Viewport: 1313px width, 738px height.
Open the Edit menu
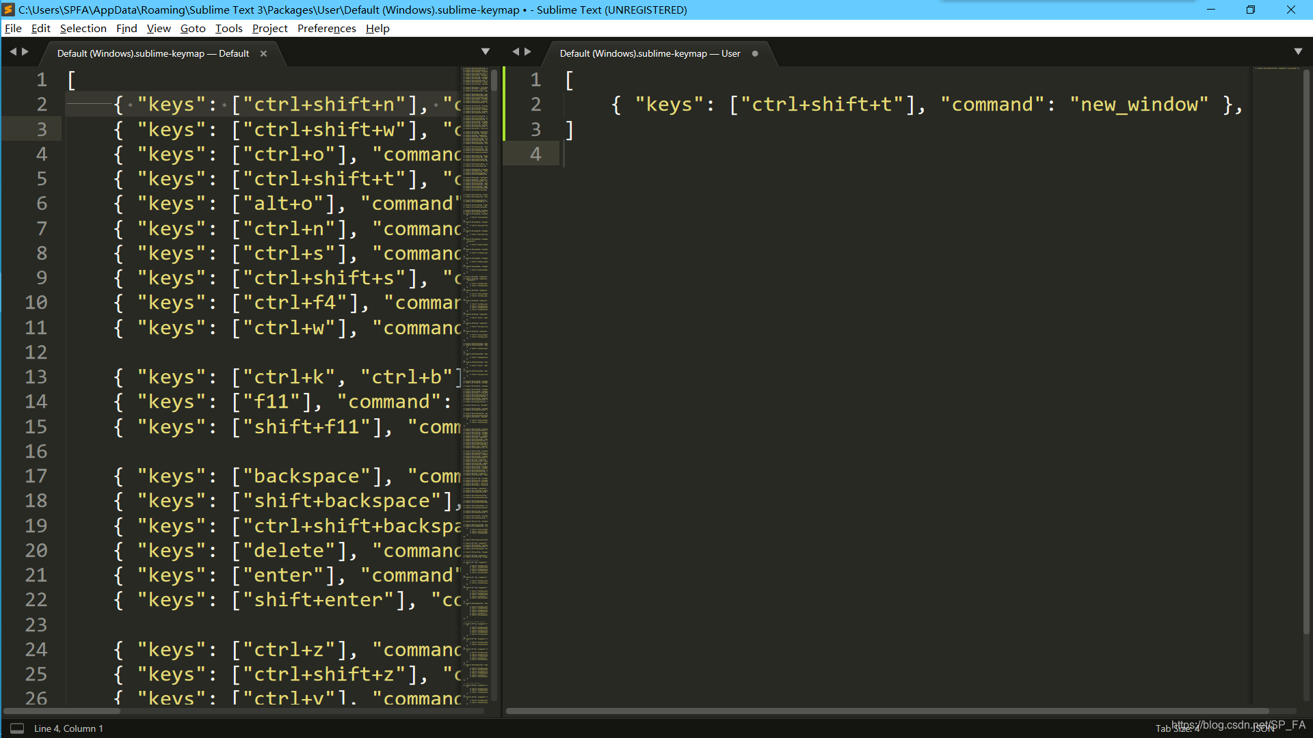(41, 28)
